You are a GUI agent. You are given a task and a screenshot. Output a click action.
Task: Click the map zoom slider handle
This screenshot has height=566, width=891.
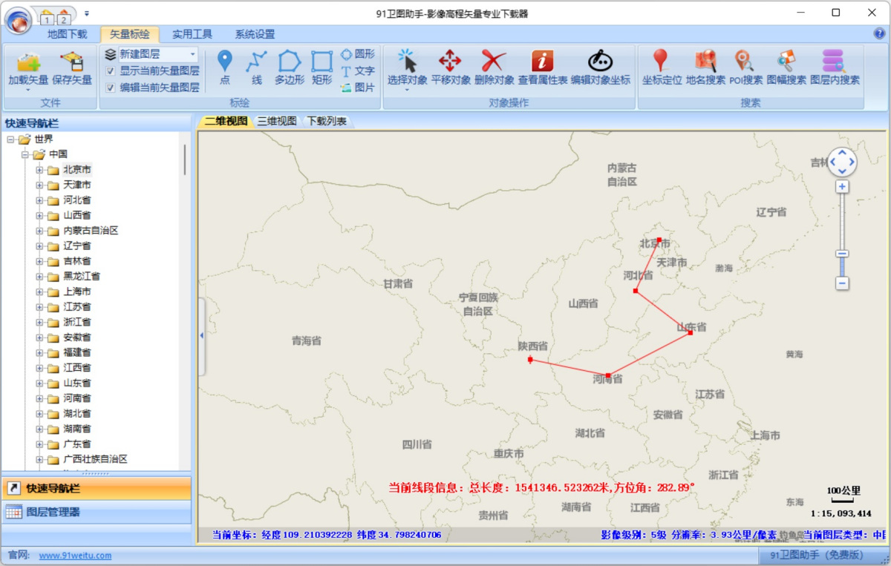[x=842, y=254]
